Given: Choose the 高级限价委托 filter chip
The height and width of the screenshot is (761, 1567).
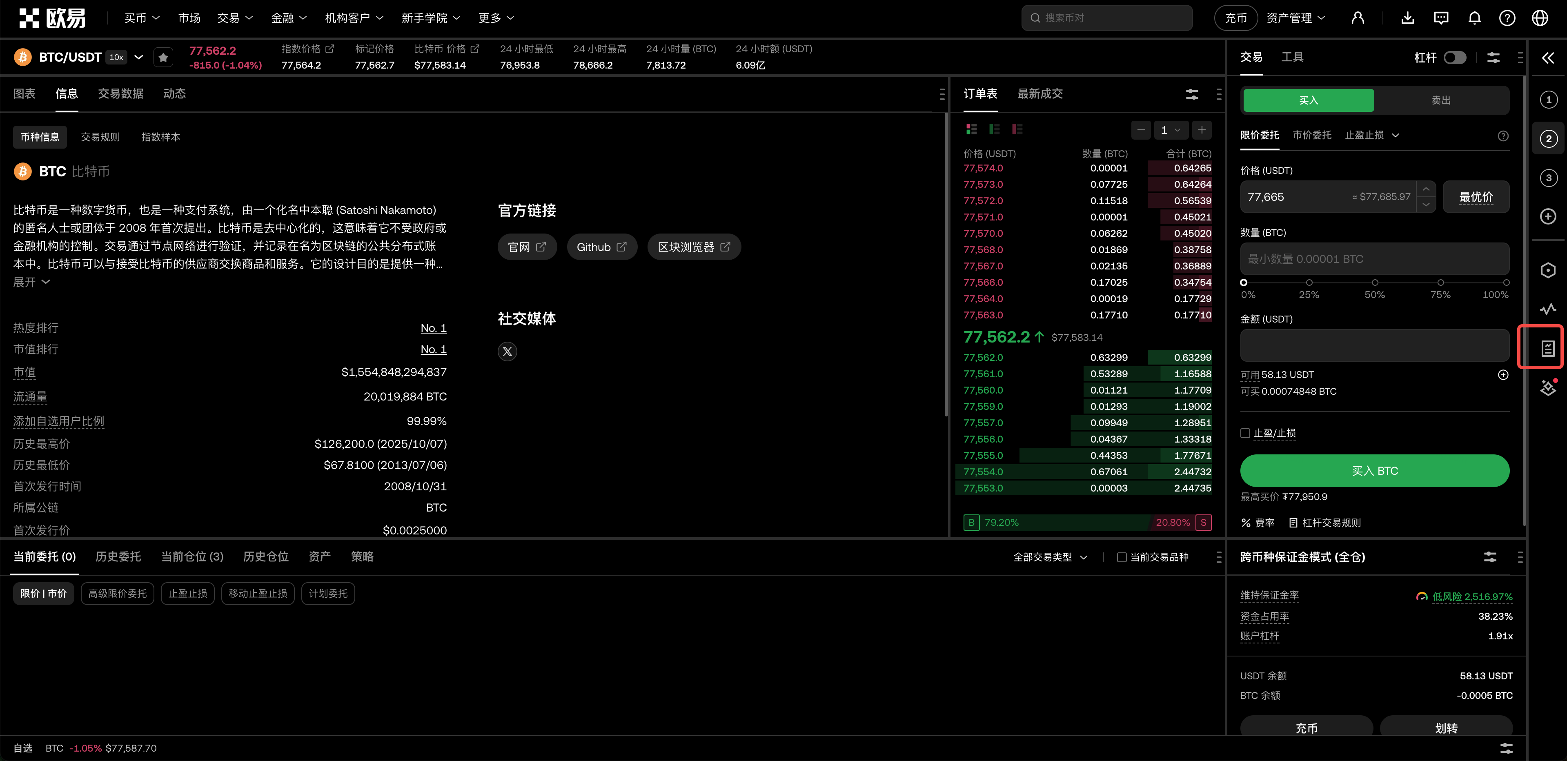Looking at the screenshot, I should (x=118, y=593).
